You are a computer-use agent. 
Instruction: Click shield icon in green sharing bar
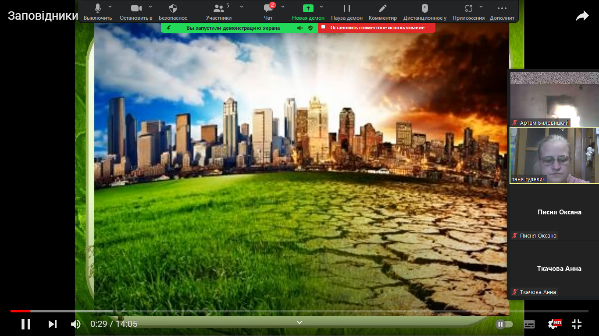pyautogui.click(x=310, y=28)
